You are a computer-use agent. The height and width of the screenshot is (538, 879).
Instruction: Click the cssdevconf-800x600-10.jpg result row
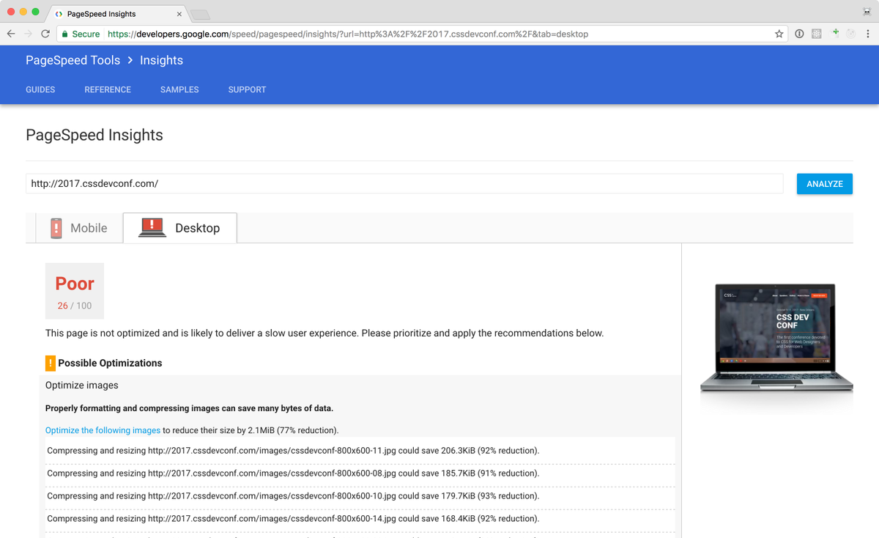360,496
